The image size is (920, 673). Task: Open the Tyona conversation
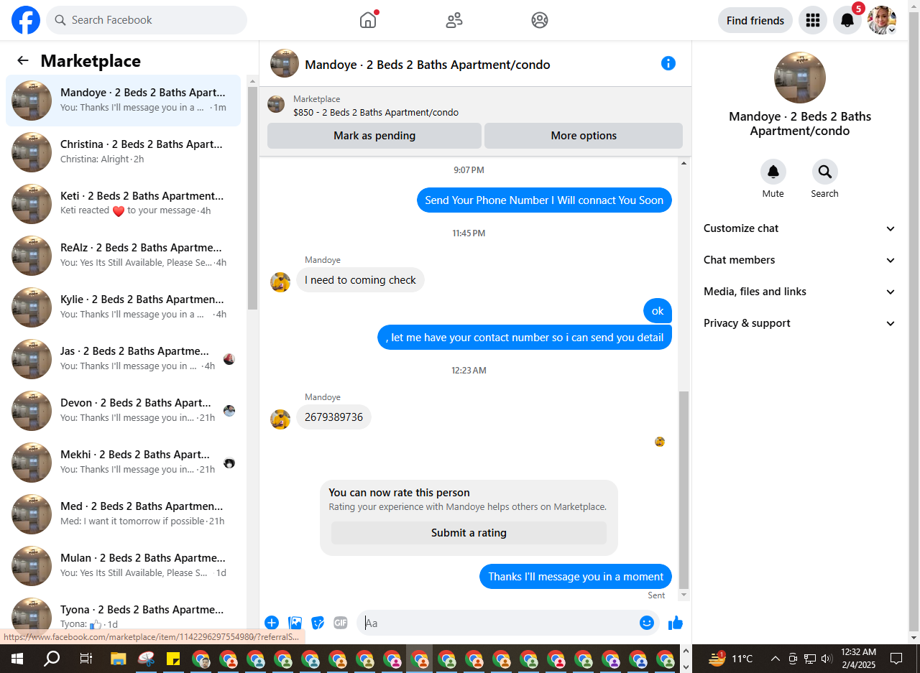pos(124,616)
